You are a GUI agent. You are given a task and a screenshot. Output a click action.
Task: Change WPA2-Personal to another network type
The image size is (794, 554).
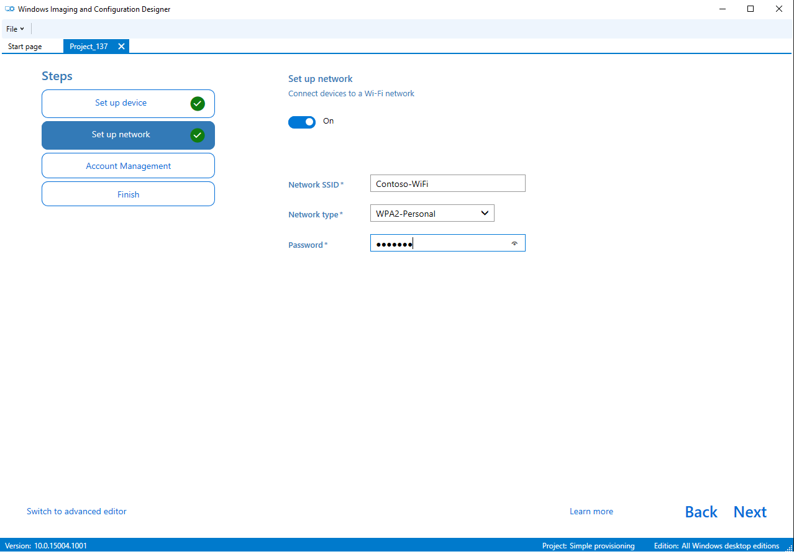[x=432, y=213]
